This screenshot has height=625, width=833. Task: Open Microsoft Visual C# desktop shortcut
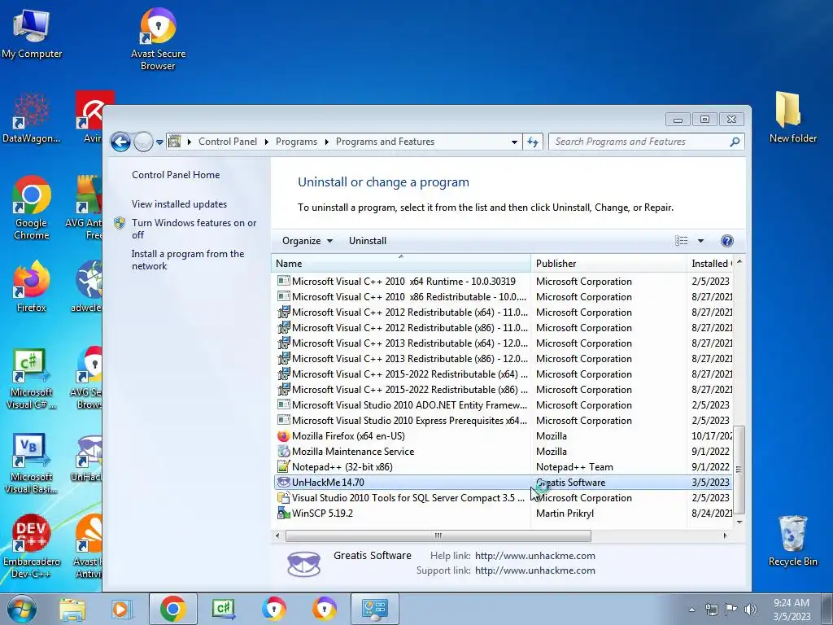pos(31,379)
